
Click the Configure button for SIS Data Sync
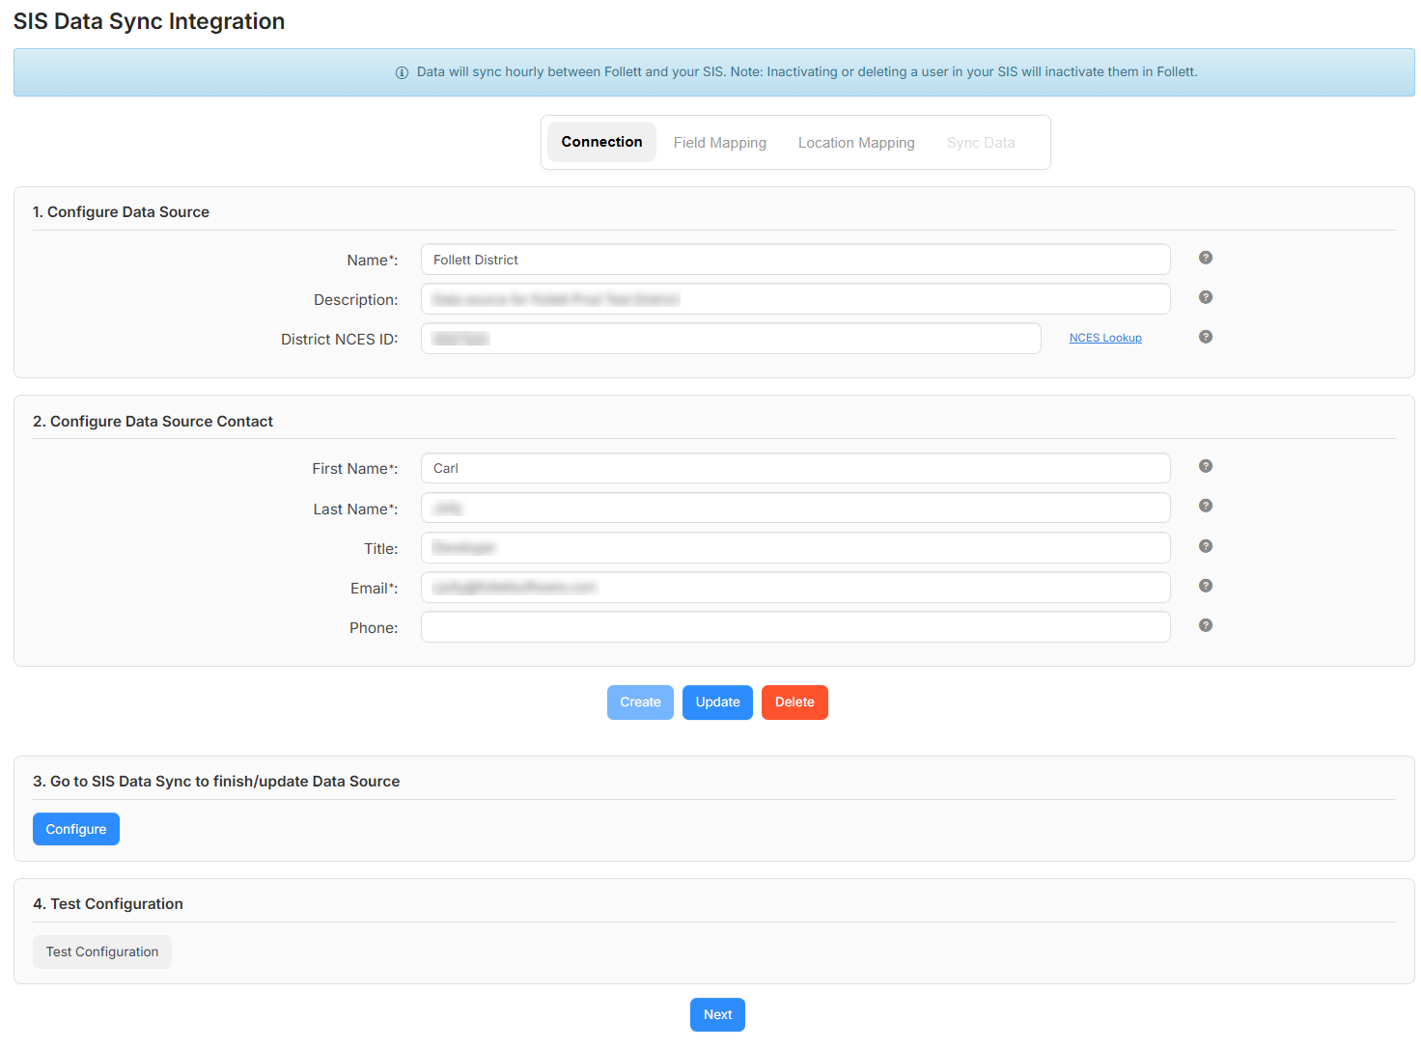point(76,829)
